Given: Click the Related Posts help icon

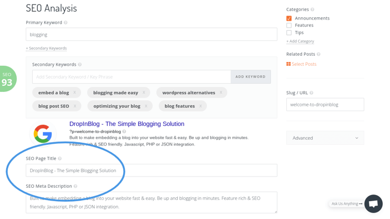Looking at the screenshot, I should 319,54.
